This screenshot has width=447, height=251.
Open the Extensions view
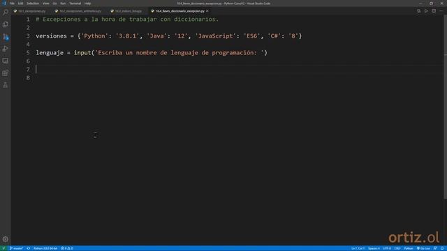[x=5, y=73]
